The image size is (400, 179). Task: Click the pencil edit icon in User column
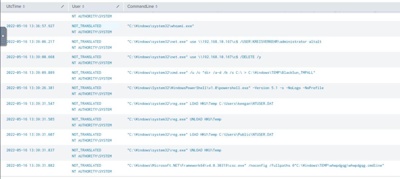118,7
